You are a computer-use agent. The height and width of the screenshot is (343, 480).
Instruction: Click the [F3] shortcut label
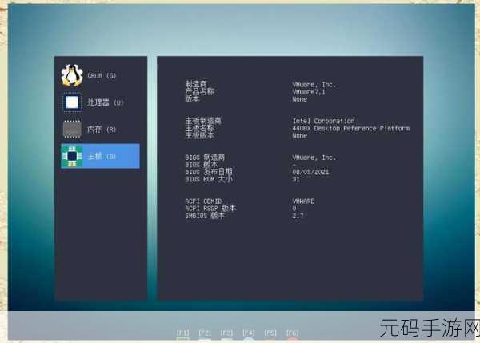tap(227, 333)
